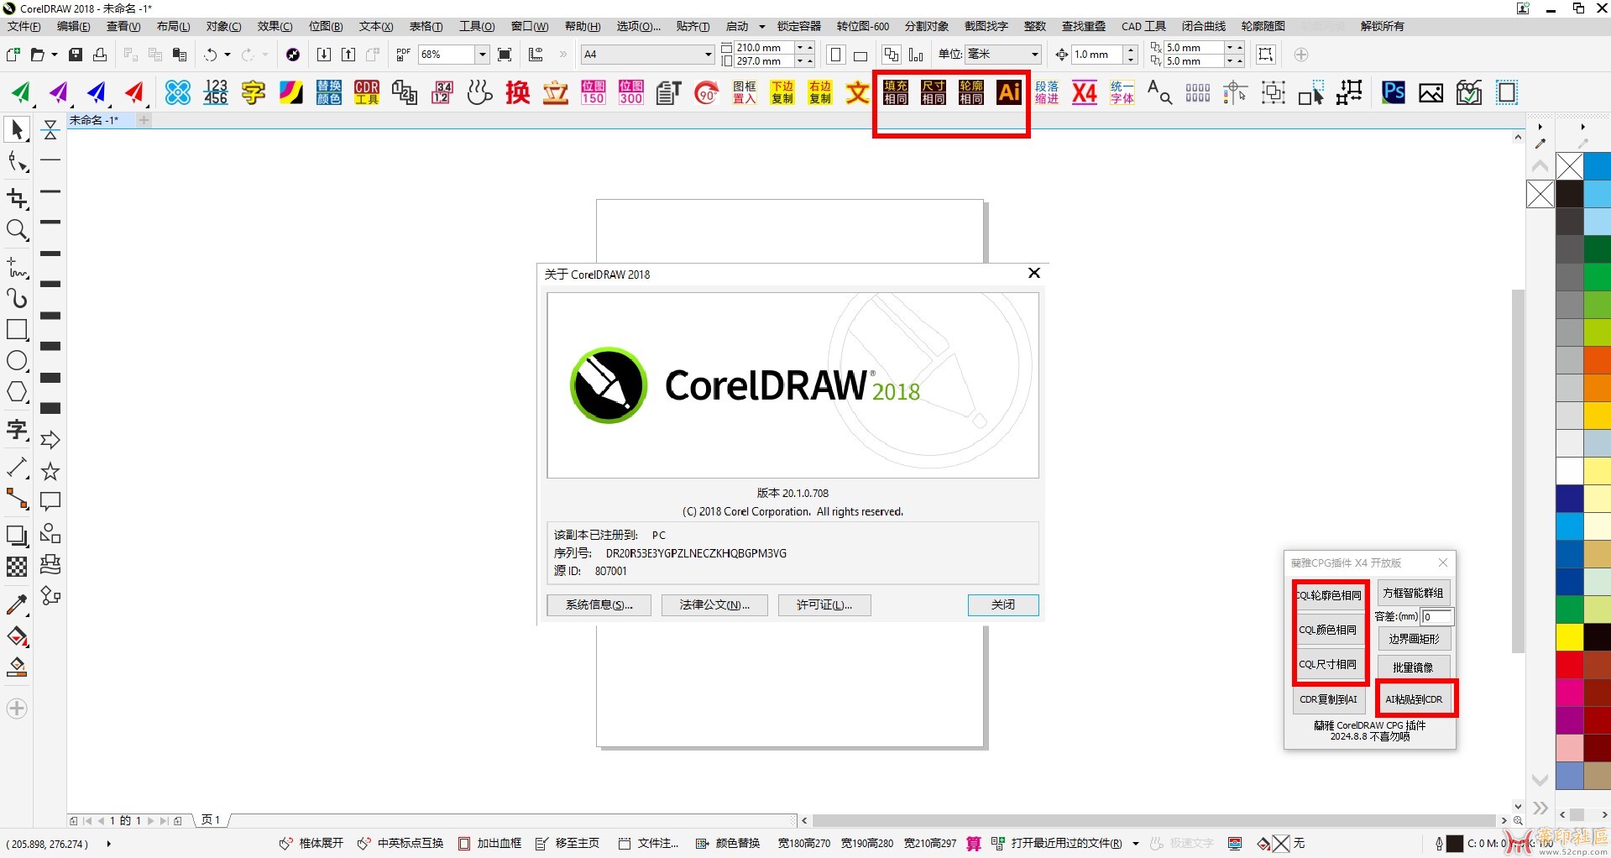Select the star shape tool

point(50,471)
